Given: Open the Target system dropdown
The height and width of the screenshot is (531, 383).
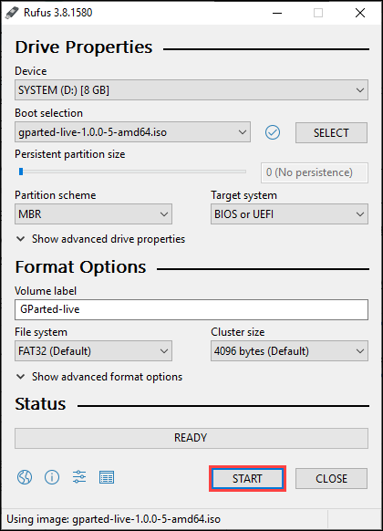Looking at the screenshot, I should coord(289,214).
